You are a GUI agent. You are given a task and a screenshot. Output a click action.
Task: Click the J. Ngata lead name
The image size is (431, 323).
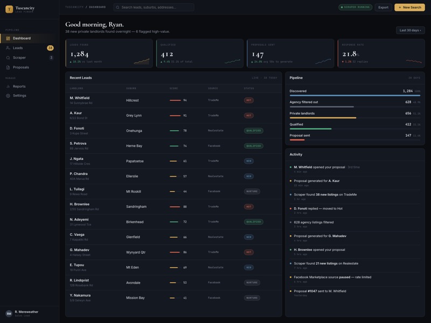click(x=77, y=159)
